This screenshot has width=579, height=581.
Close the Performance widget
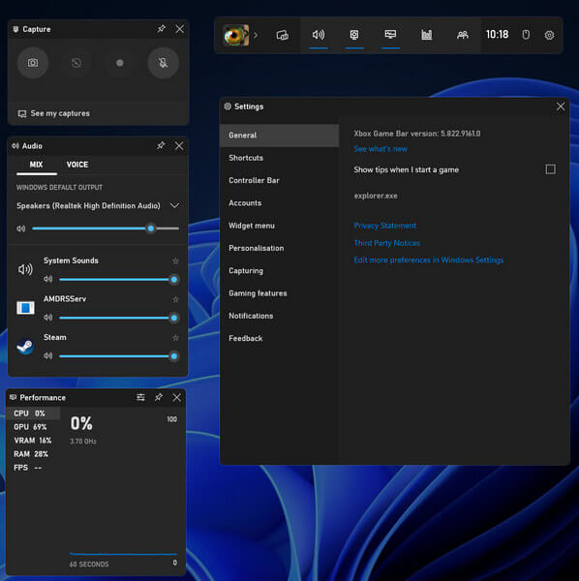pyautogui.click(x=176, y=397)
